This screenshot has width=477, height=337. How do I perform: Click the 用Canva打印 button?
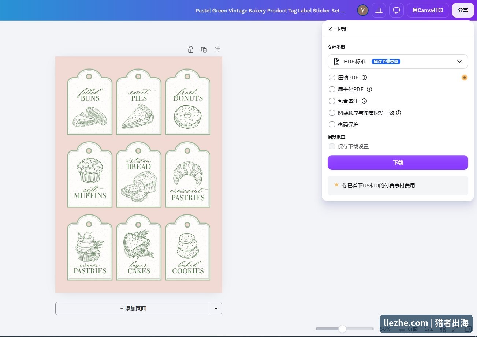click(428, 10)
